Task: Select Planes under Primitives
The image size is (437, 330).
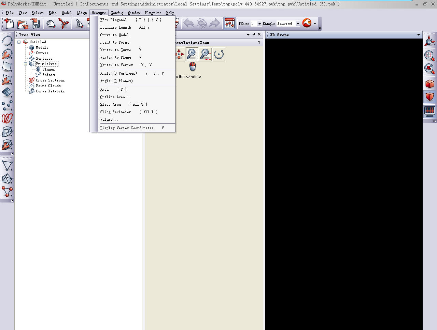Action: (x=48, y=69)
